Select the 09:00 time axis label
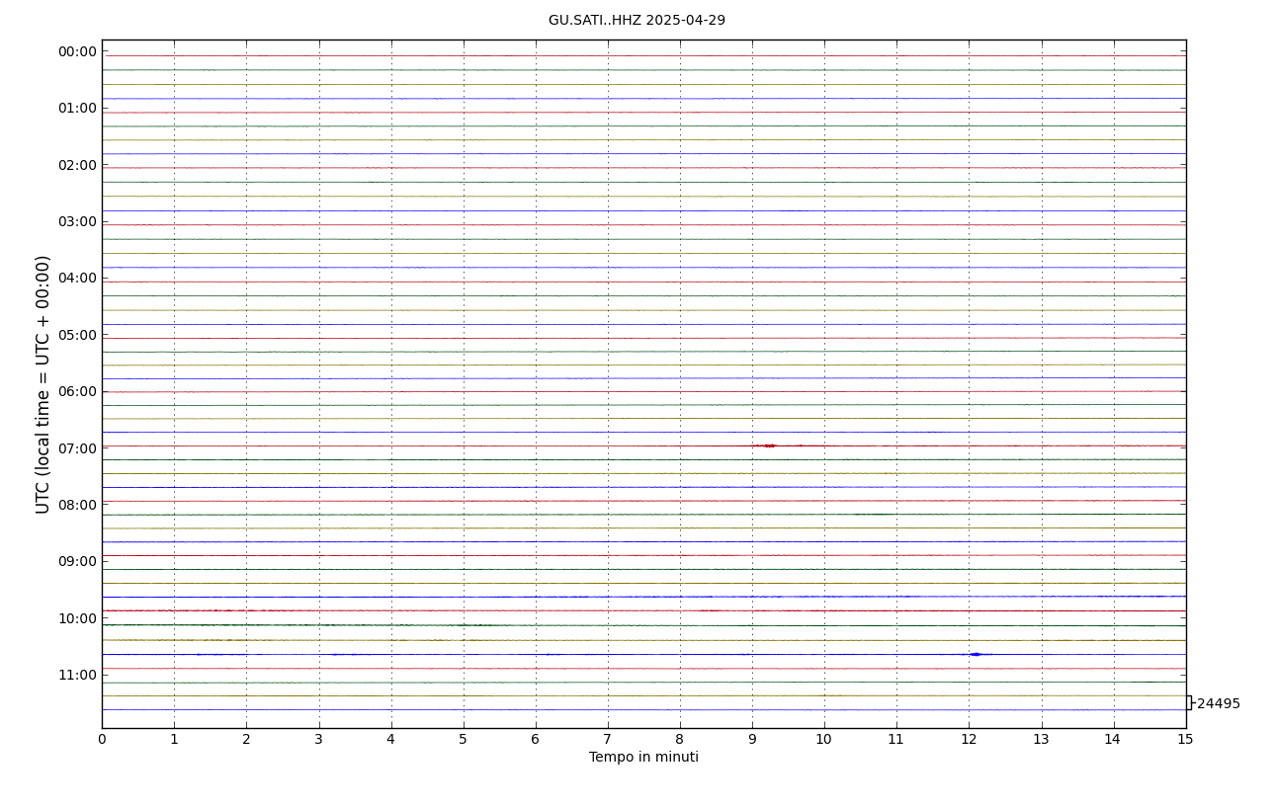The width and height of the screenshot is (1275, 809). (x=77, y=561)
